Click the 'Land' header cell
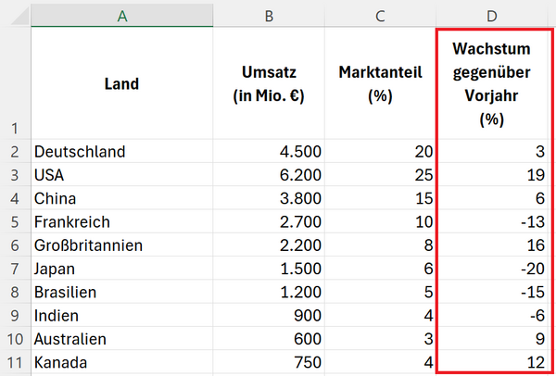This screenshot has height=376, width=556. (x=121, y=84)
